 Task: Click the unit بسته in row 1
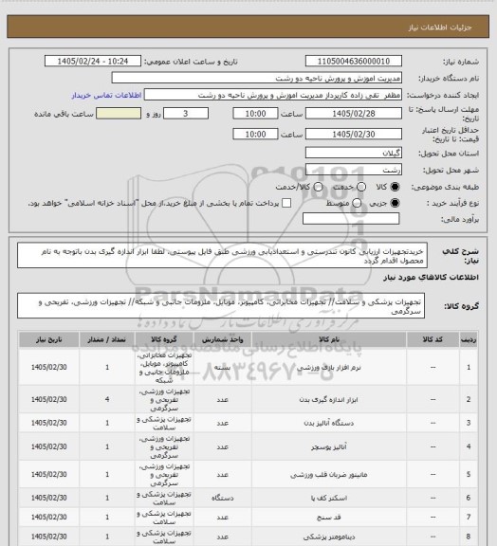222,368
